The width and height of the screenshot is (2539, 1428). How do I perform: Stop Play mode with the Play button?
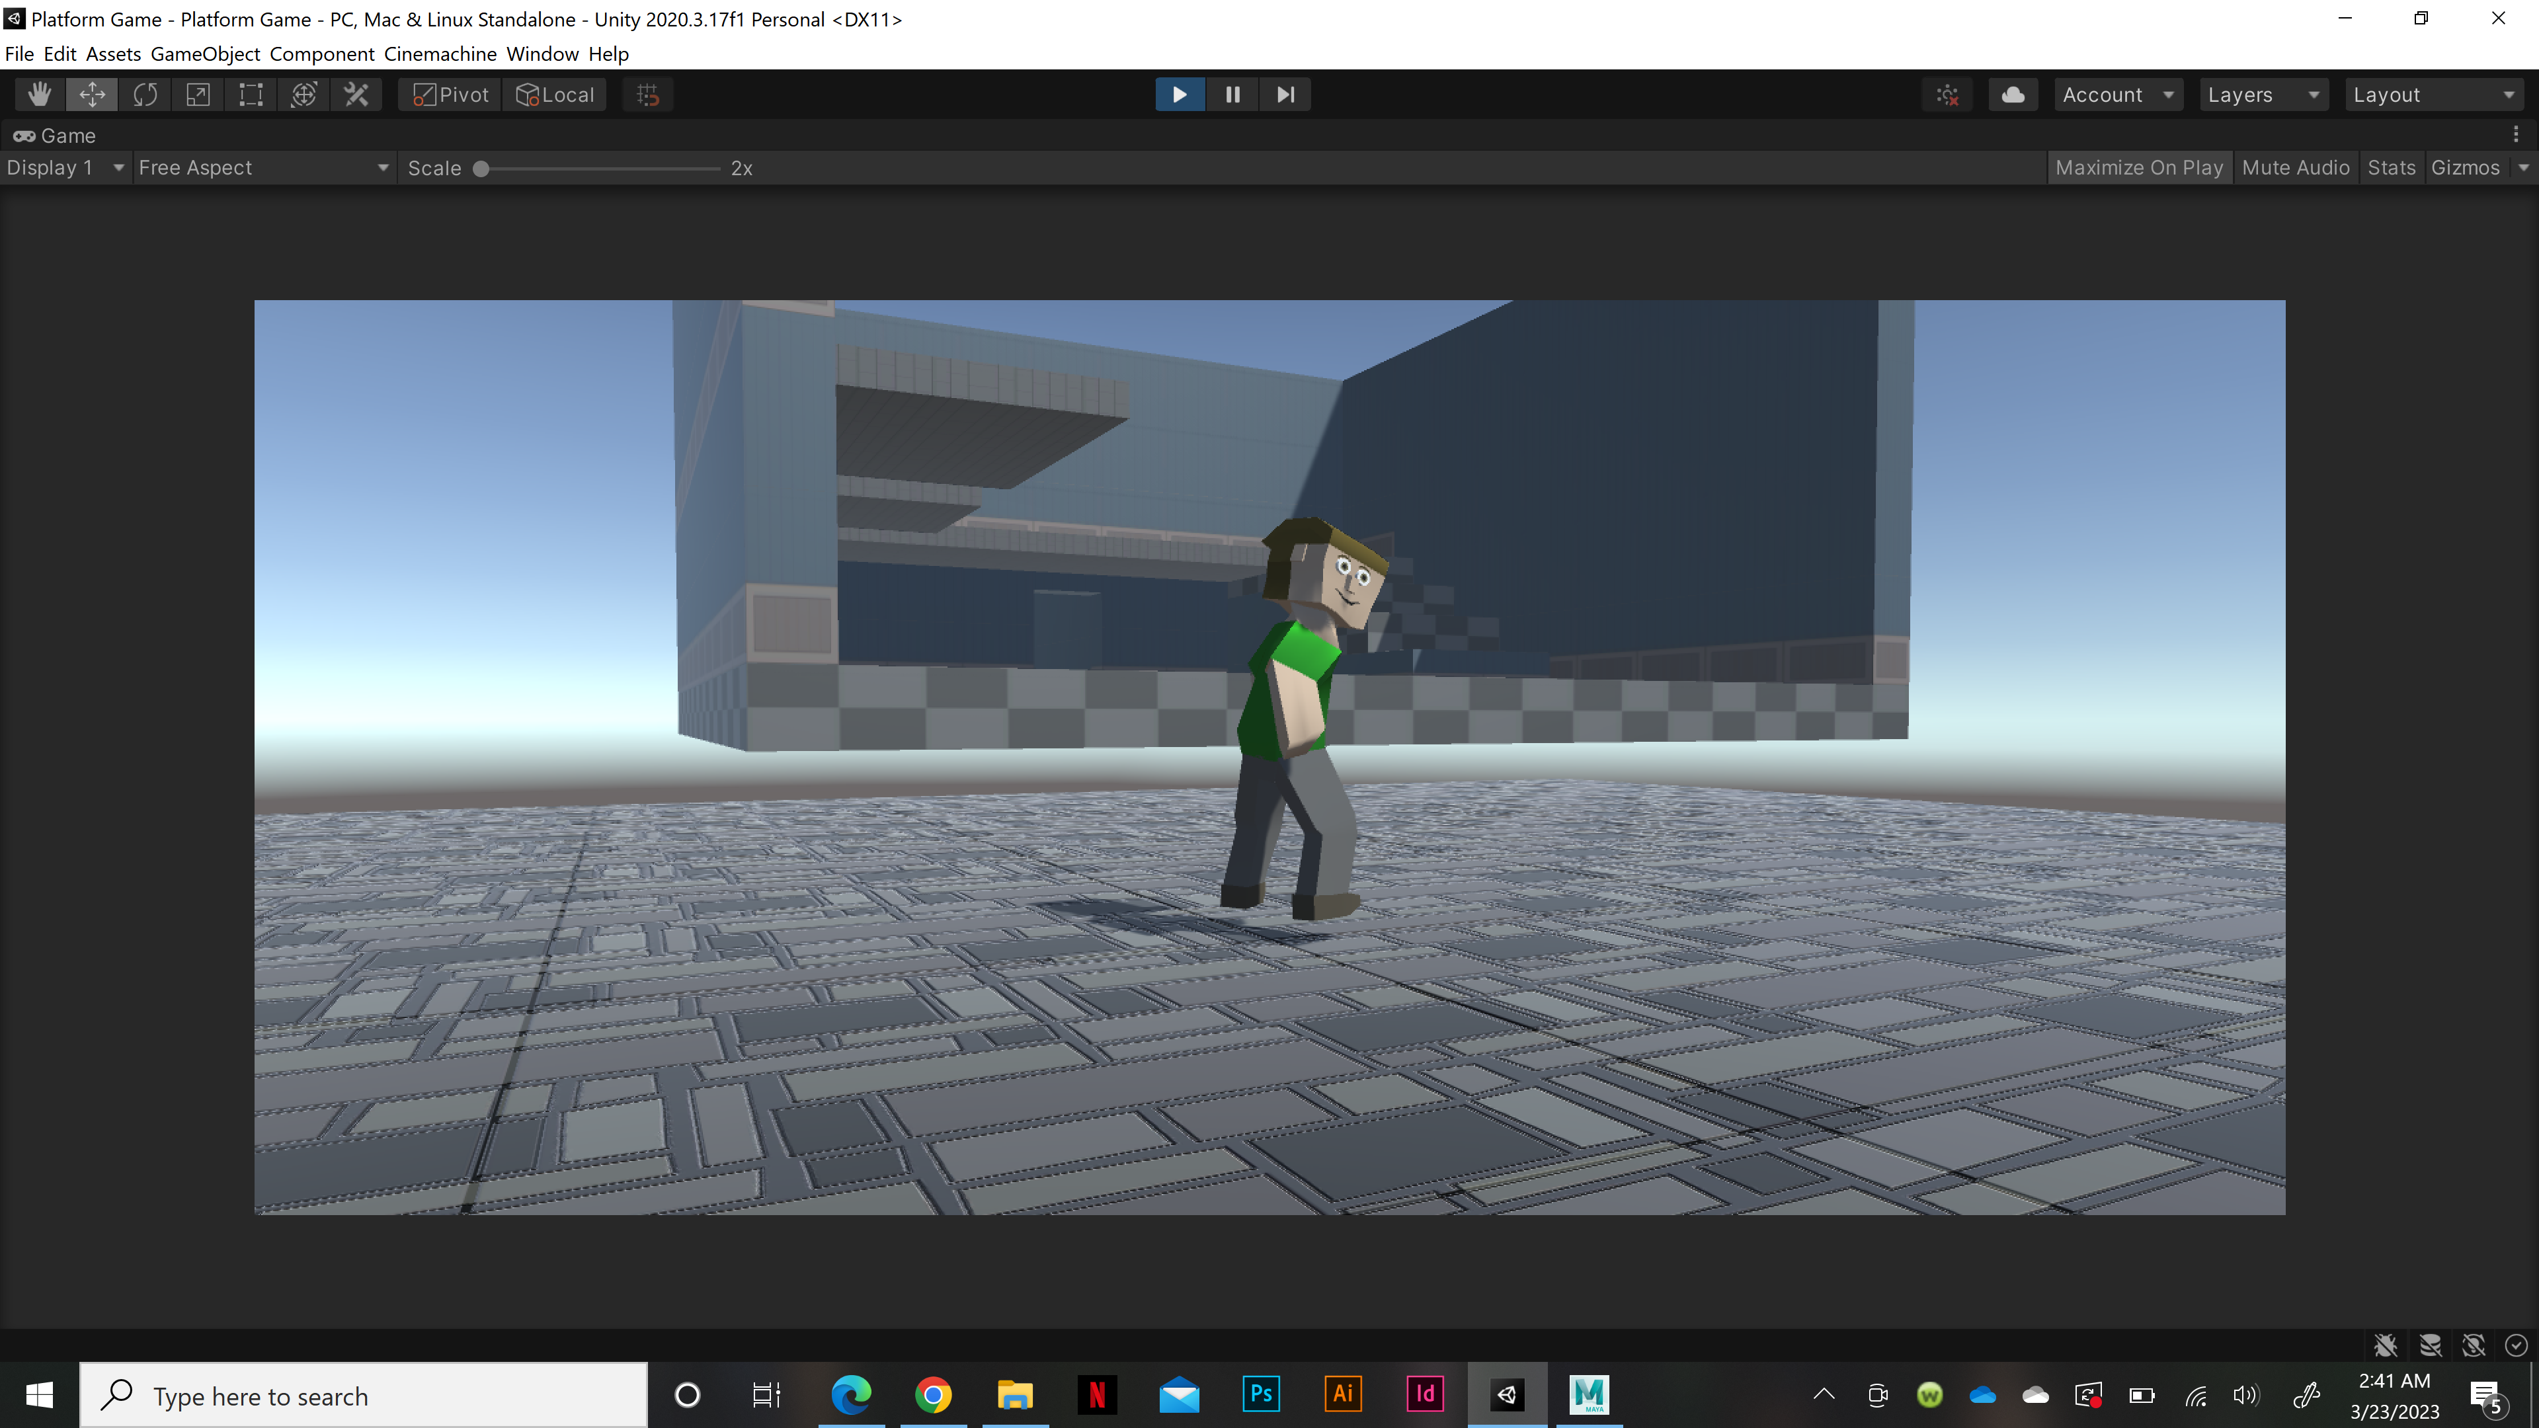point(1180,95)
